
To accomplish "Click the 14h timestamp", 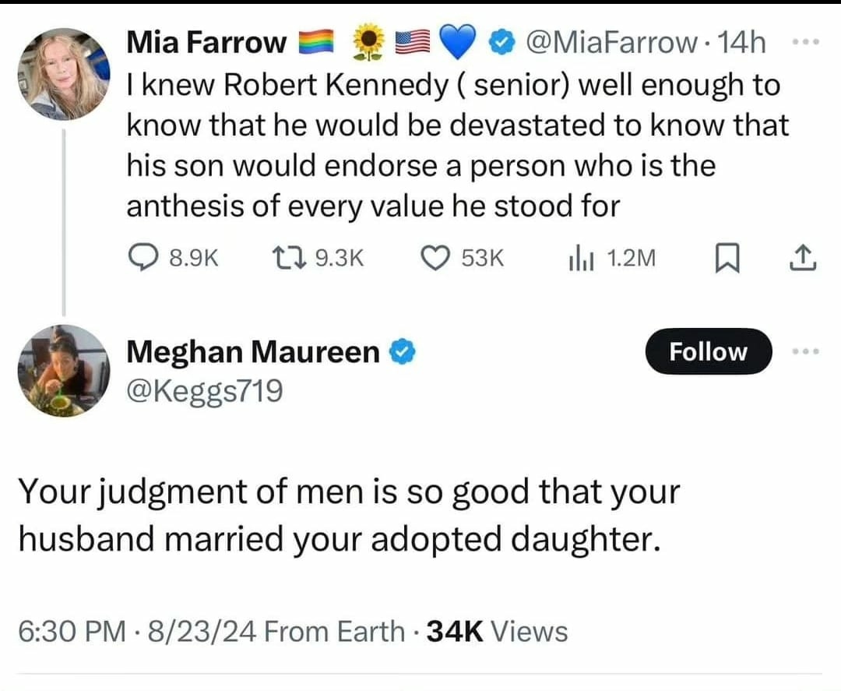I will point(743,44).
